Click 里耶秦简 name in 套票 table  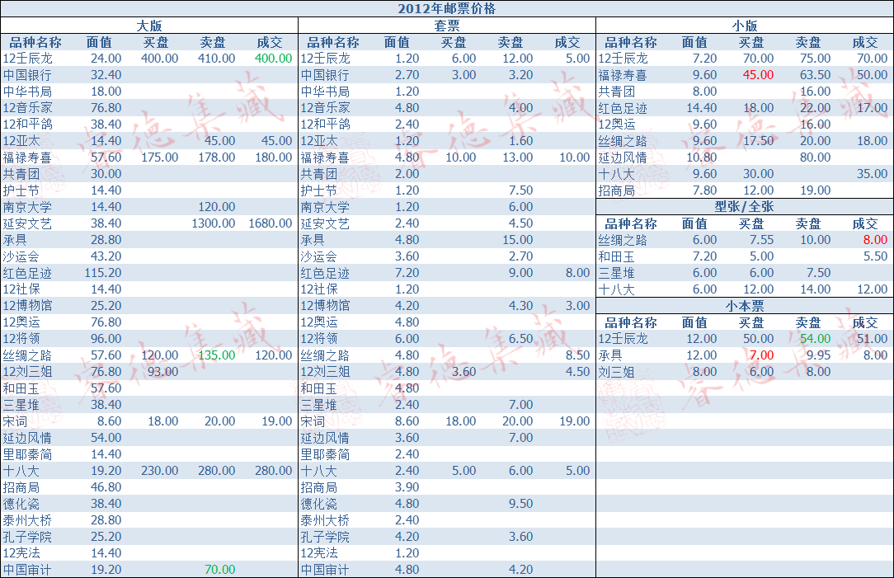pos(325,454)
